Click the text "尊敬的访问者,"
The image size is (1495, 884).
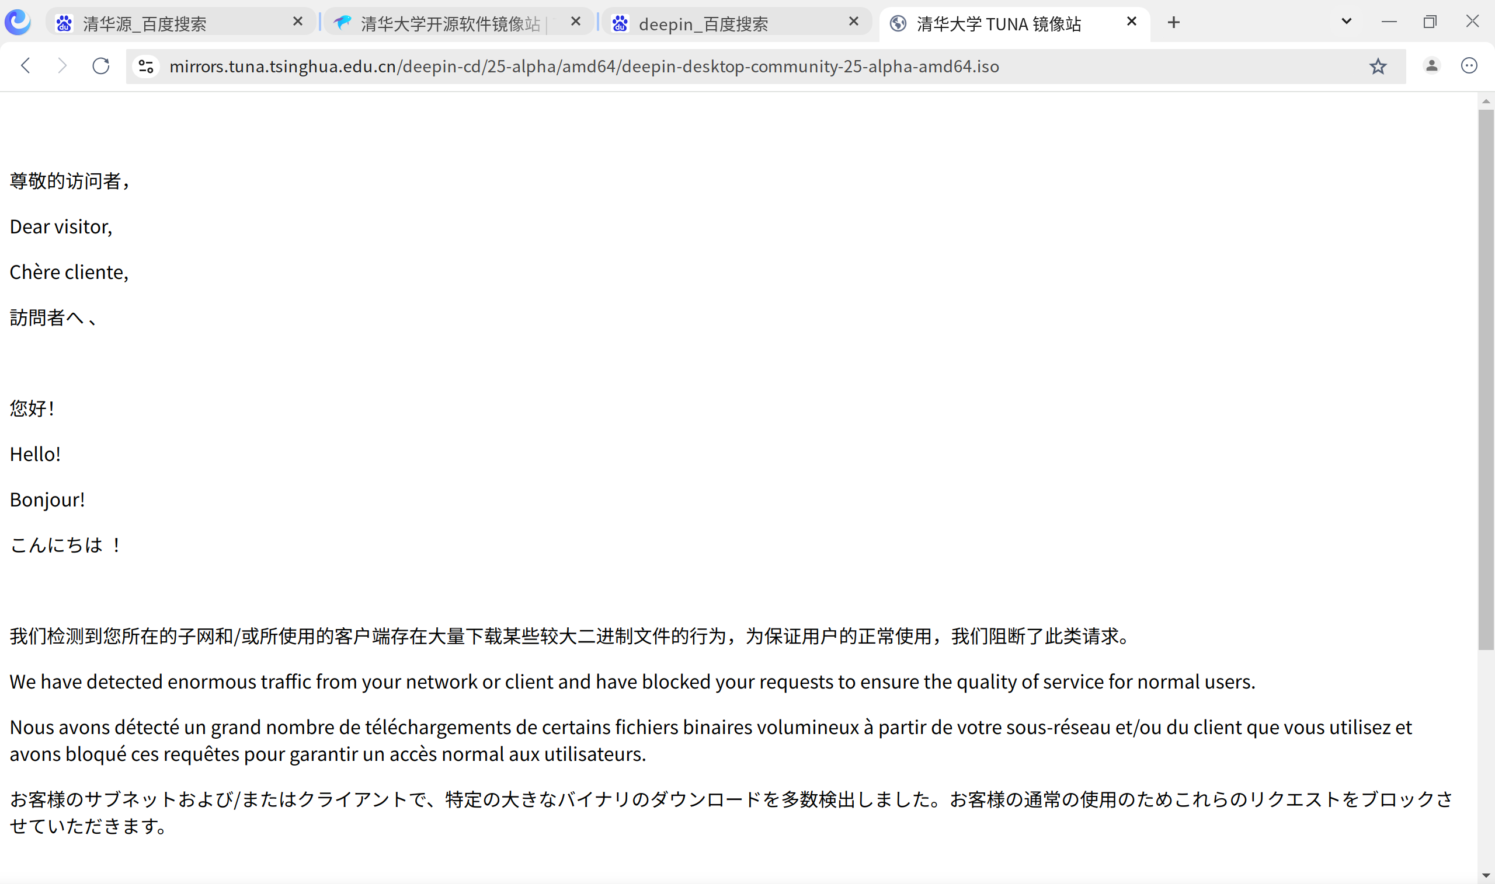click(x=69, y=181)
